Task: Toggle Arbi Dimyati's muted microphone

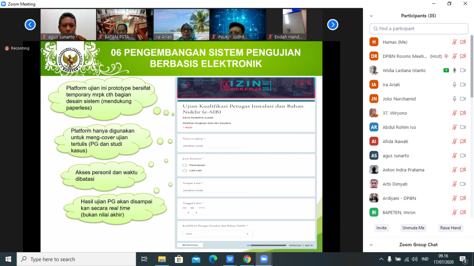Action: coord(455,184)
